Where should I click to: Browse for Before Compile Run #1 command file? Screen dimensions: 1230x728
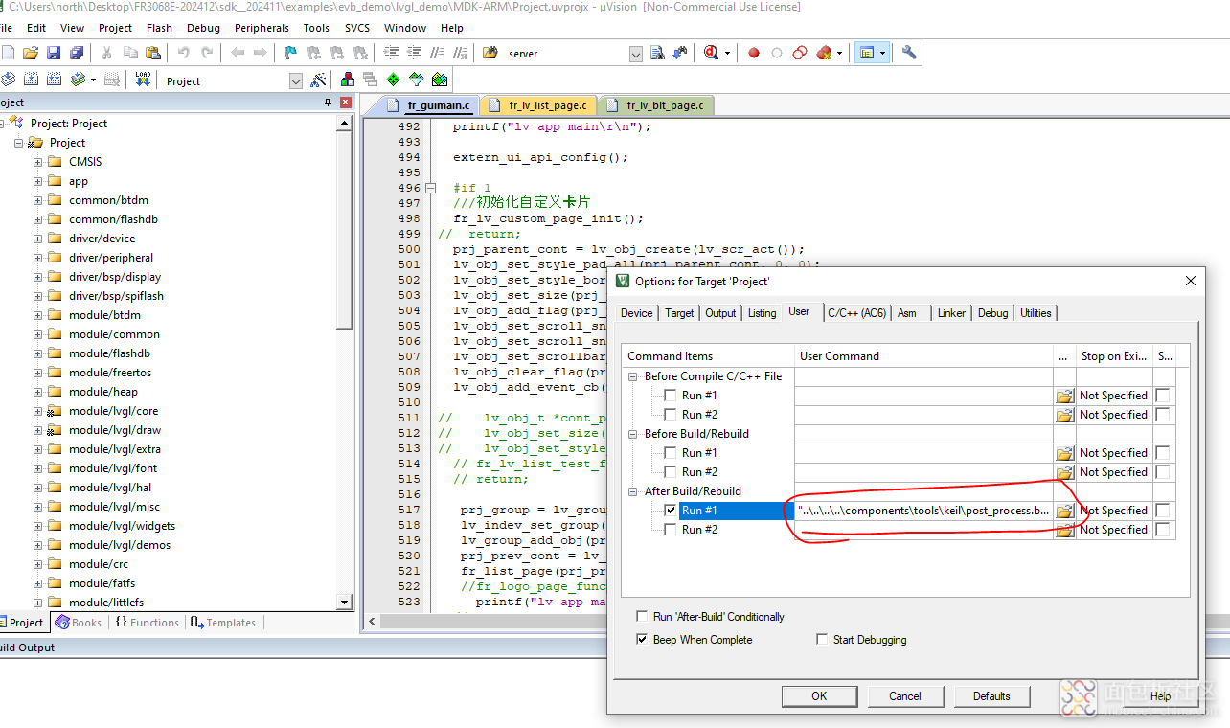tap(1064, 396)
